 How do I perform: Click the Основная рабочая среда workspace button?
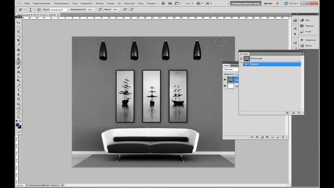coord(246,4)
